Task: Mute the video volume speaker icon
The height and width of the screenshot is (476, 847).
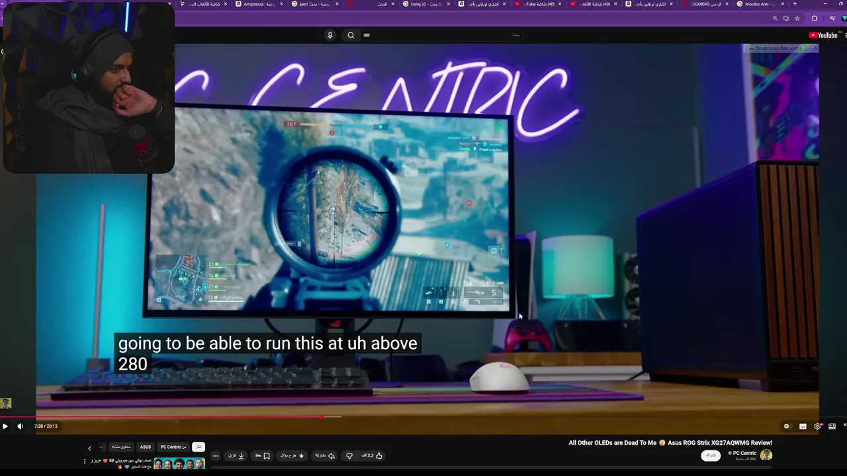Action: (x=20, y=426)
